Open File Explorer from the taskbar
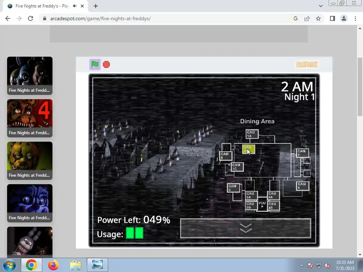This screenshot has width=363, height=272. 76,265
